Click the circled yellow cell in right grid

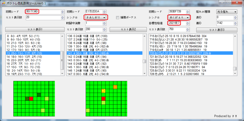pos(103,91)
